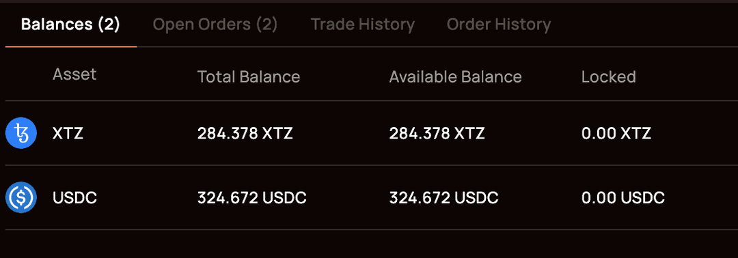Select the Asset column header
Screen dimensions: 738x258
pyautogui.click(x=74, y=74)
